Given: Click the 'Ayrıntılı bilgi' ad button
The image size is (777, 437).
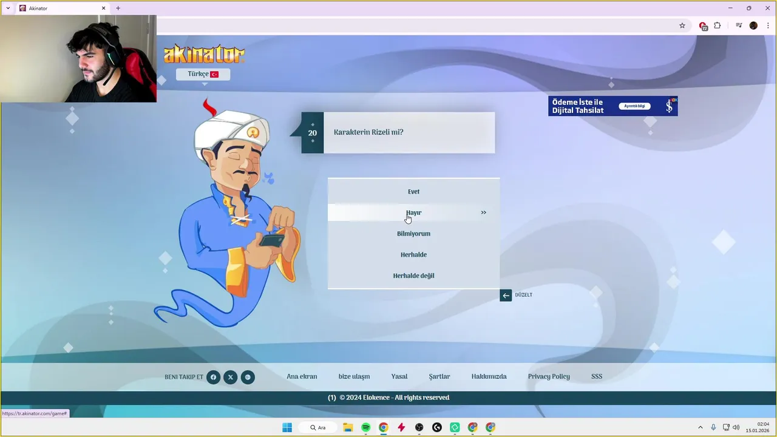Looking at the screenshot, I should (634, 106).
